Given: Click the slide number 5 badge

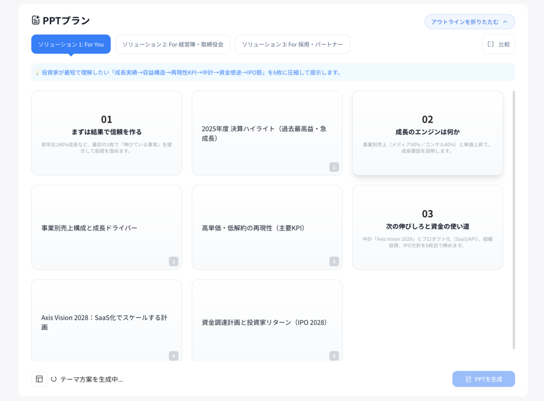Looking at the screenshot, I should click(334, 356).
